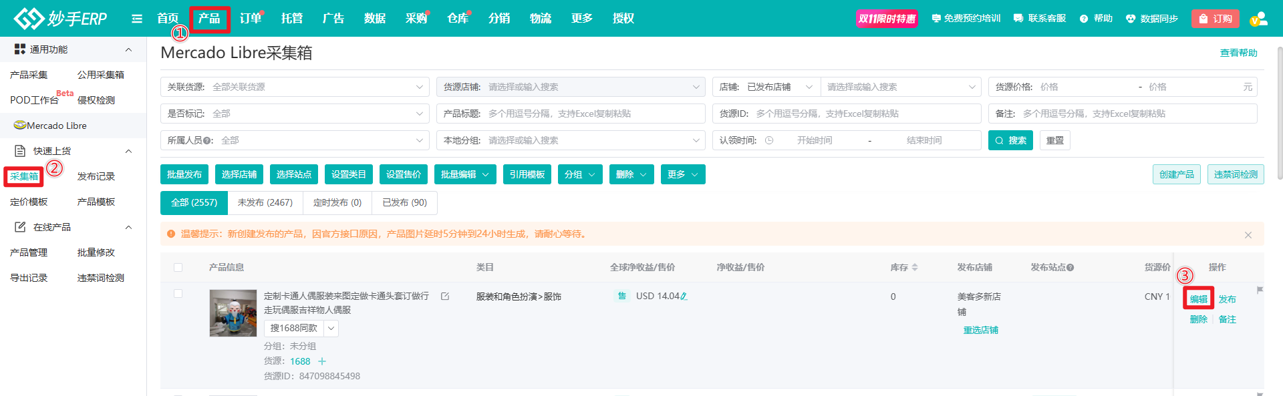Open 查看帮助 link

1239,53
